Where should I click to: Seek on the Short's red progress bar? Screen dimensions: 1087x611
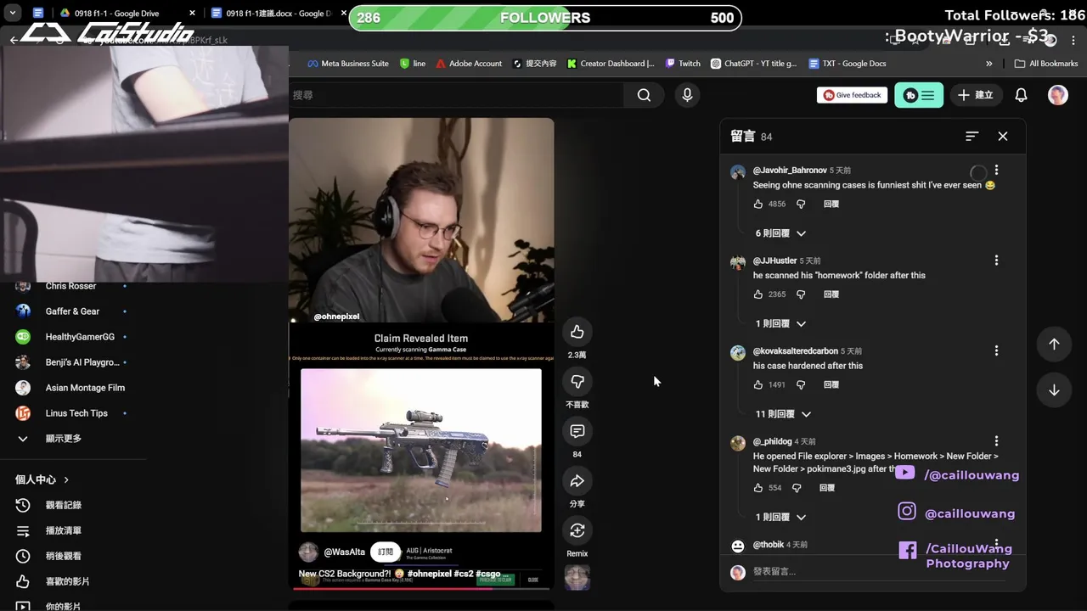coord(421,588)
